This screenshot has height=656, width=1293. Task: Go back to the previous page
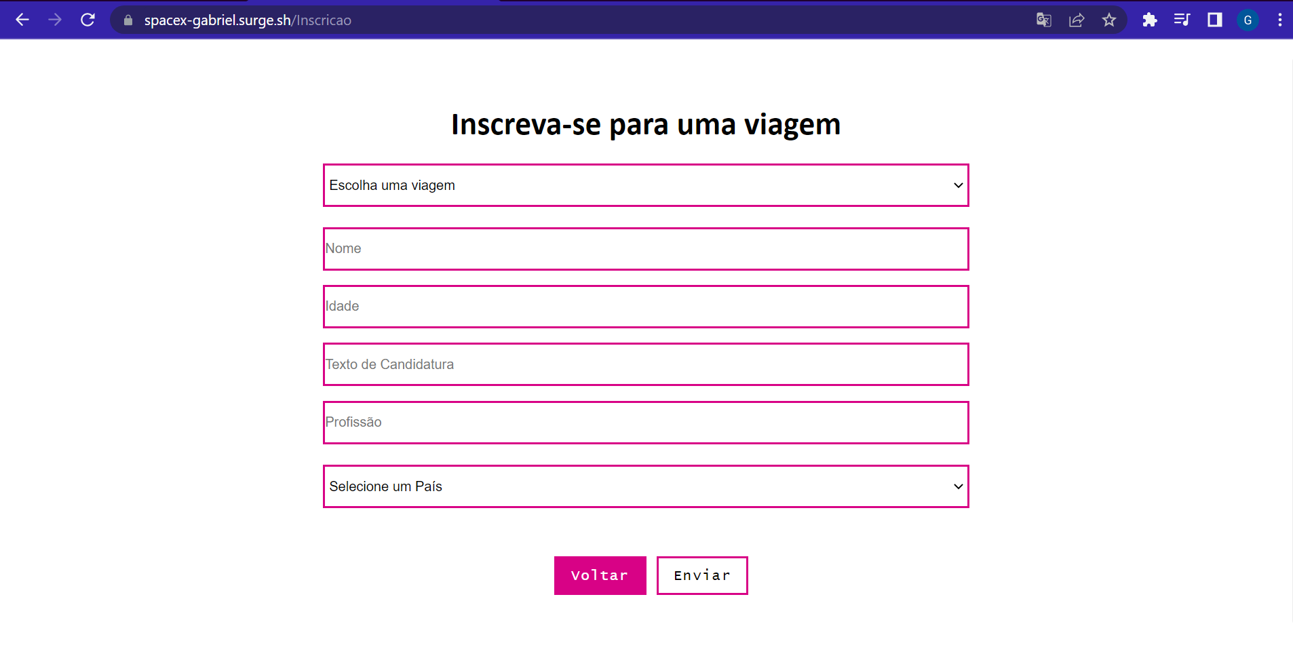(22, 20)
